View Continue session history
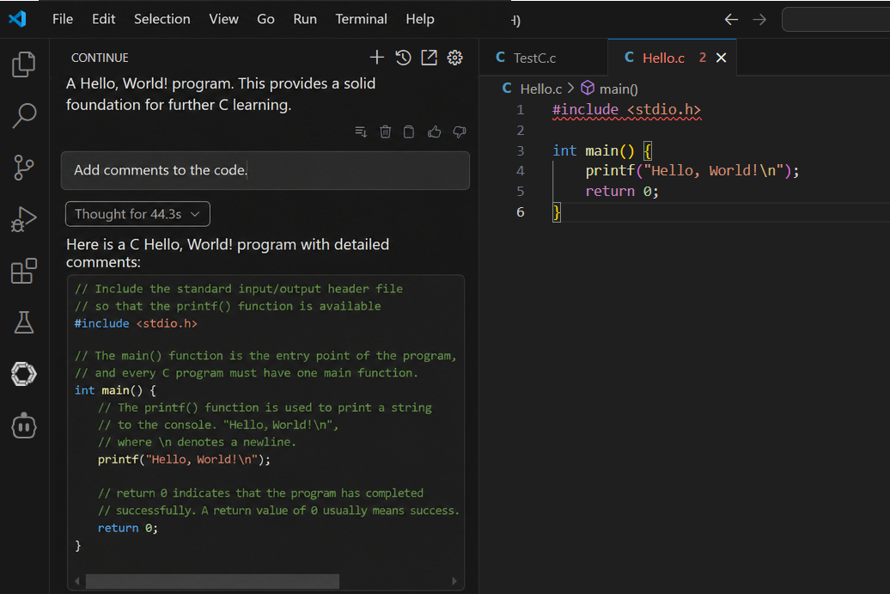The width and height of the screenshot is (890, 594). [403, 58]
